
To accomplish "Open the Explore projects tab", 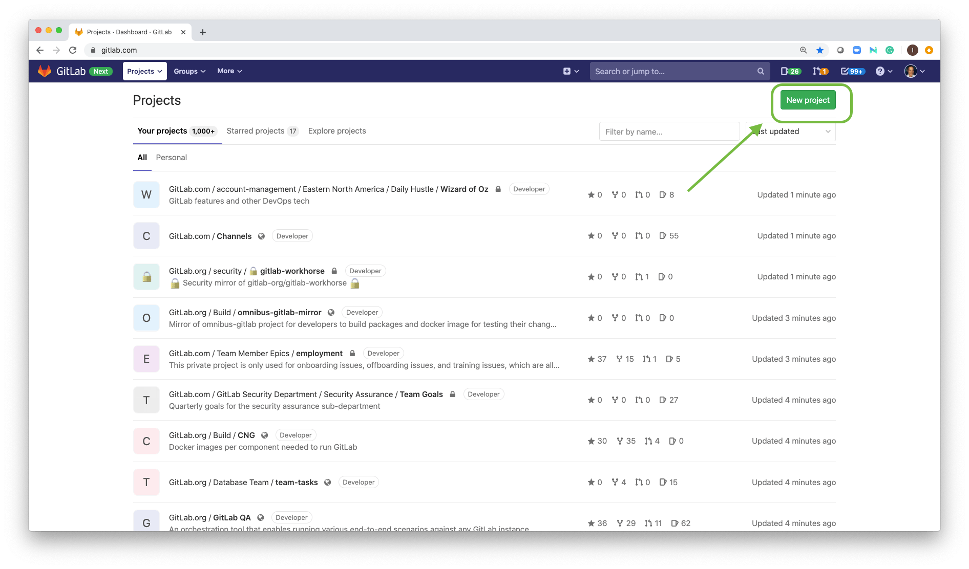I will 337,131.
